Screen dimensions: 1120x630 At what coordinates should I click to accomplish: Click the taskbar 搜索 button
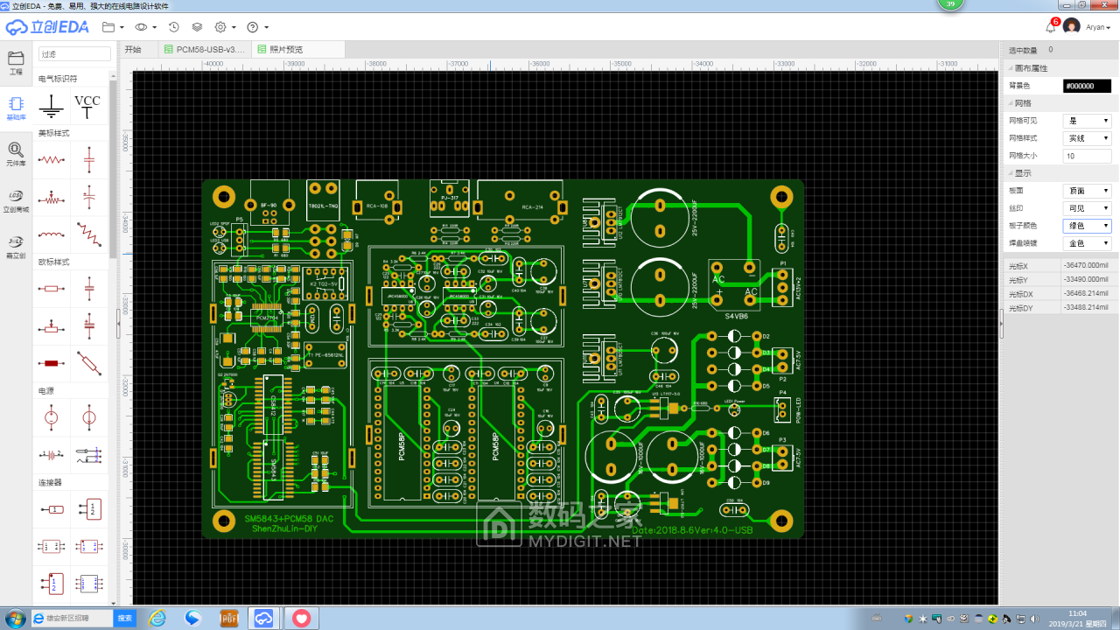click(125, 618)
